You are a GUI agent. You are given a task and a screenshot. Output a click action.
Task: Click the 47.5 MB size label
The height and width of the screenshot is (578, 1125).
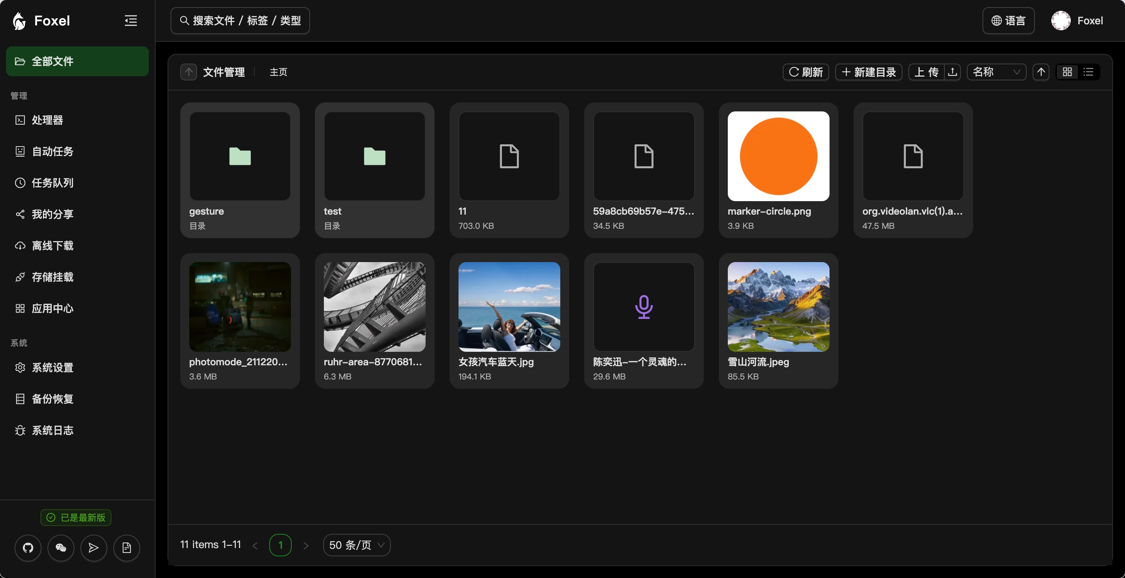click(x=878, y=226)
